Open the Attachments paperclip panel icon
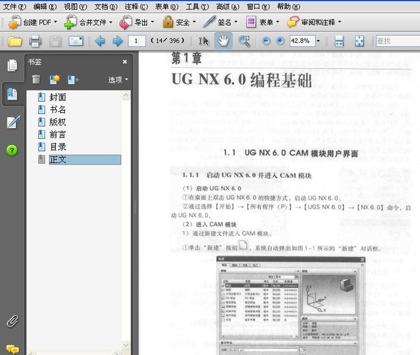420x355 pixels. (13, 321)
